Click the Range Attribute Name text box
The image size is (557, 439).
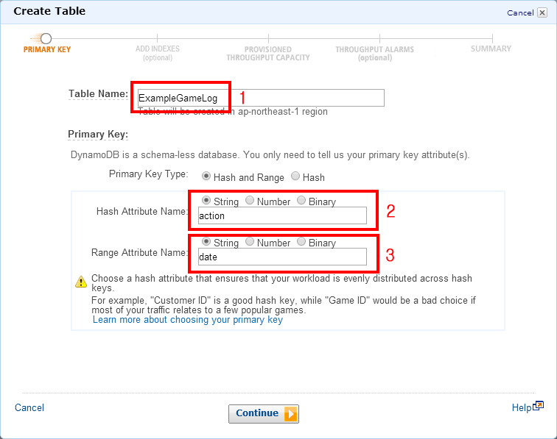tap(282, 257)
